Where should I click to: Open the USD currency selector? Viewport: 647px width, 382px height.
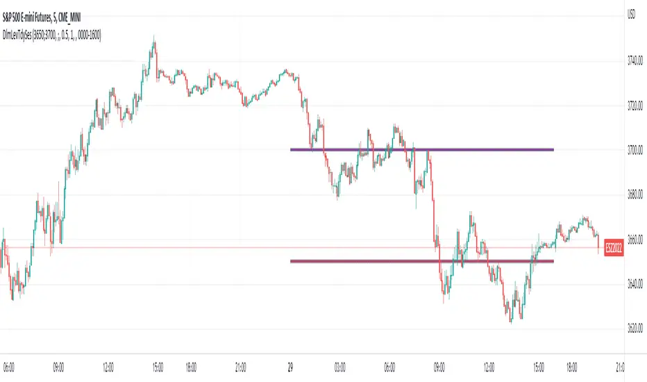coord(631,13)
